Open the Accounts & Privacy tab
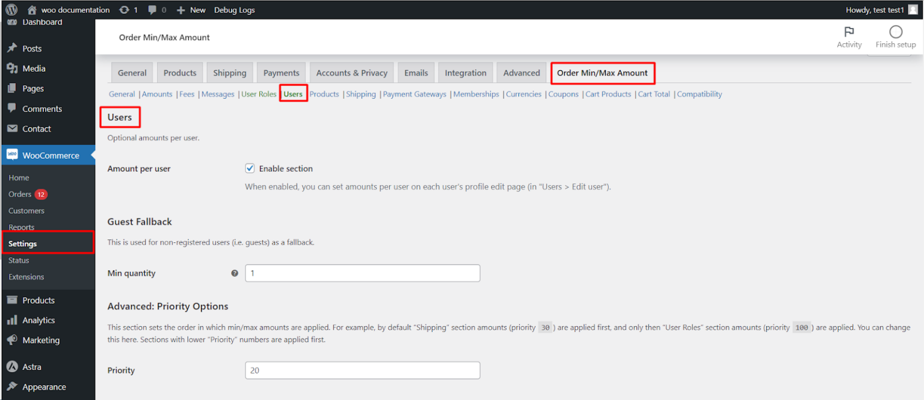 pyautogui.click(x=351, y=72)
